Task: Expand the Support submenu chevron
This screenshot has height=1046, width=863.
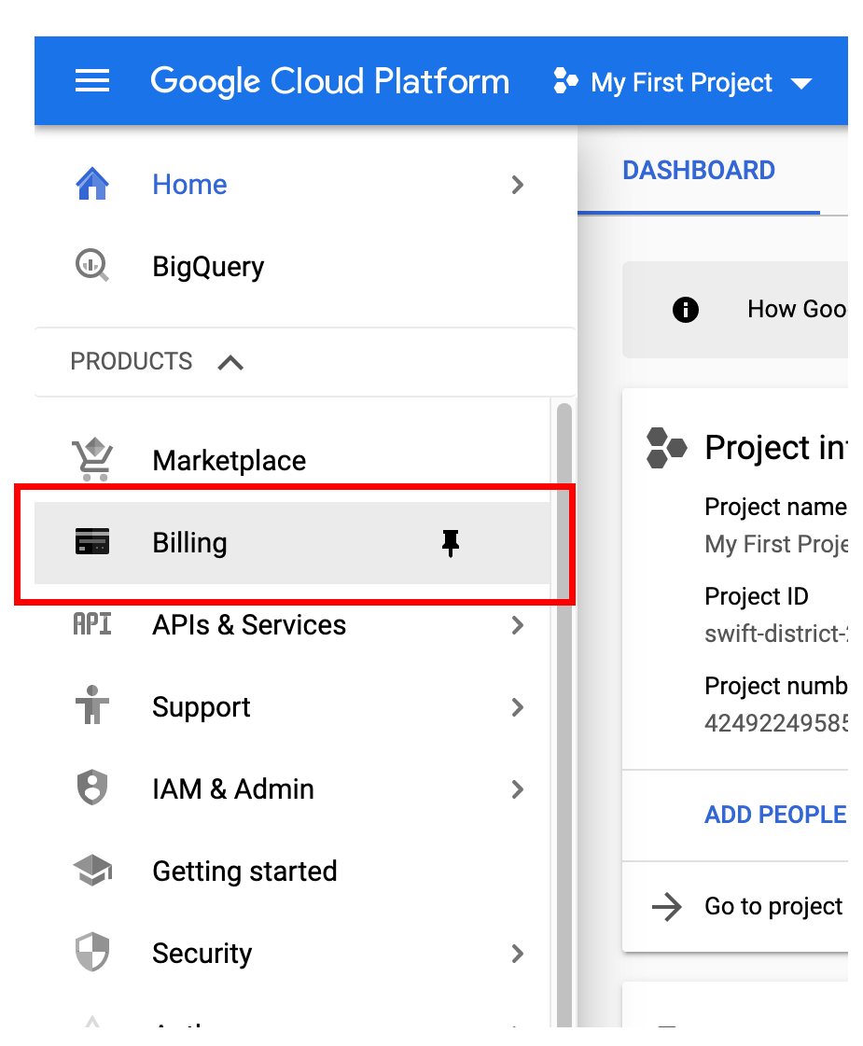Action: 518,707
